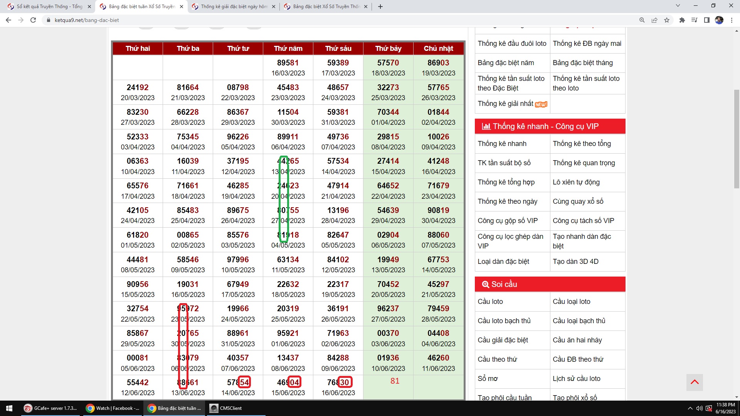Open the browser extensions puzzle icon
This screenshot has width=740, height=416.
pyautogui.click(x=682, y=20)
